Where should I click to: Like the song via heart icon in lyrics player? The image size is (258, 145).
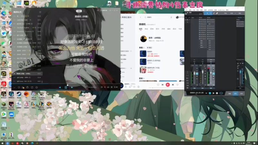pos(19,87)
